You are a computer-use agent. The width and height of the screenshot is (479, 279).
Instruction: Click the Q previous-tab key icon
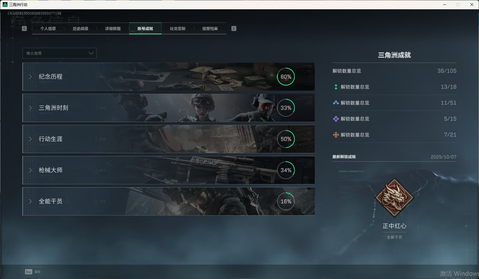[x=25, y=28]
